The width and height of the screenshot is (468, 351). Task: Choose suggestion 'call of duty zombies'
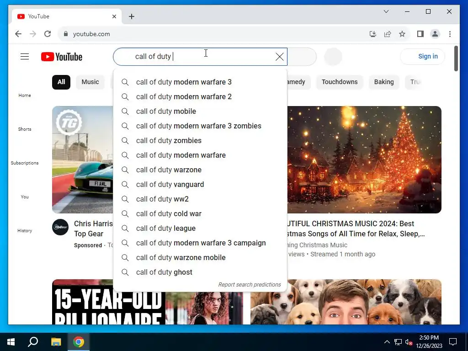(200, 141)
